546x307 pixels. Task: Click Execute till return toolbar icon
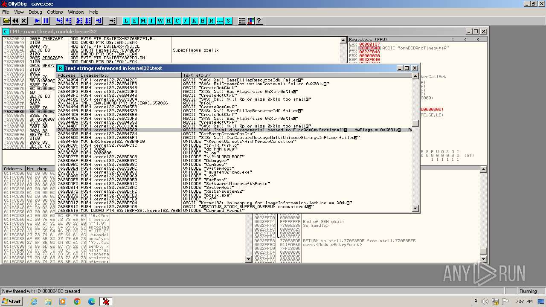(x=99, y=20)
